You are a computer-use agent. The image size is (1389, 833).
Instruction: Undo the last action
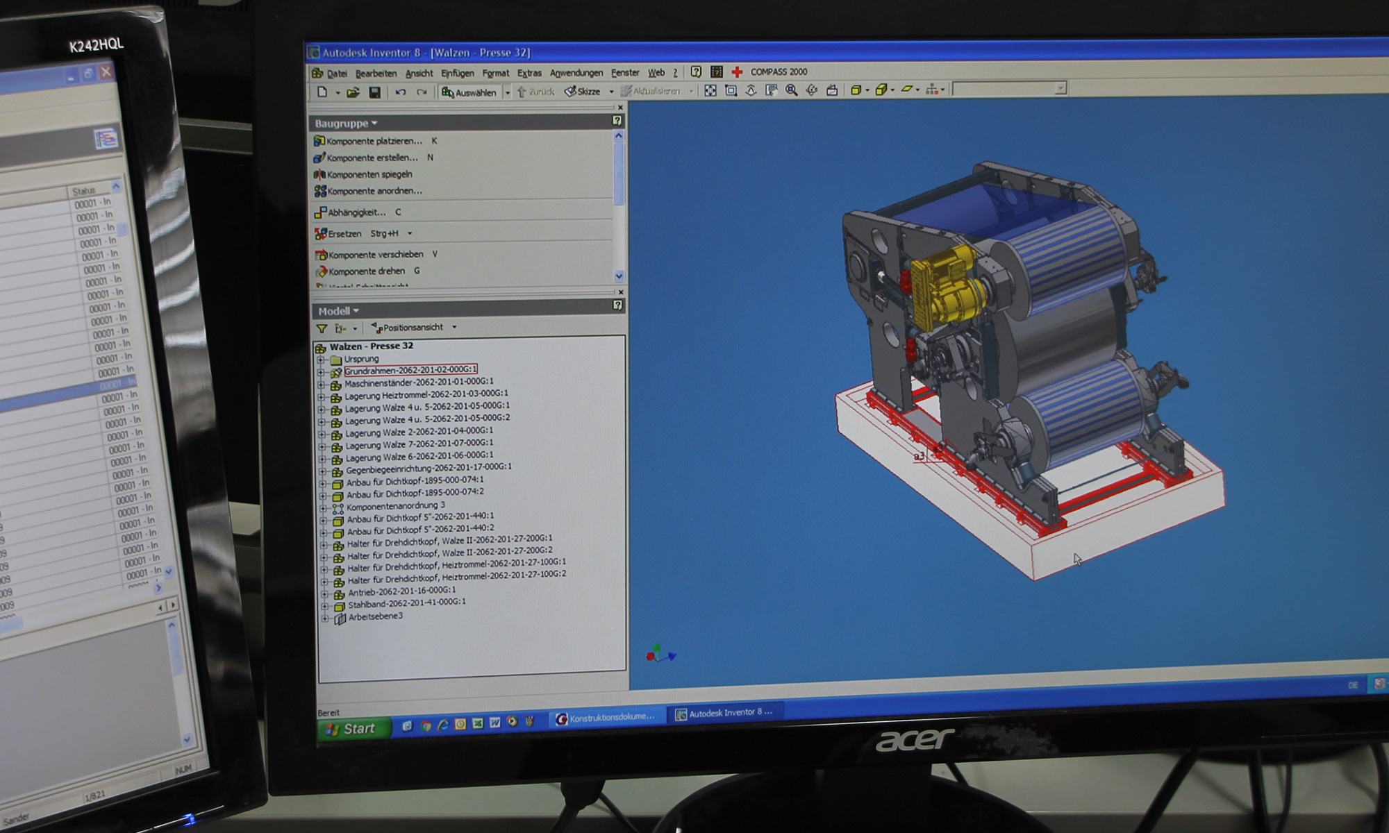(401, 92)
